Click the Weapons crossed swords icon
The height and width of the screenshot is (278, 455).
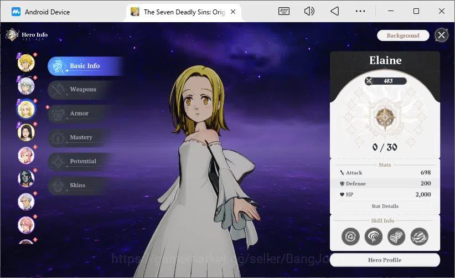58,90
